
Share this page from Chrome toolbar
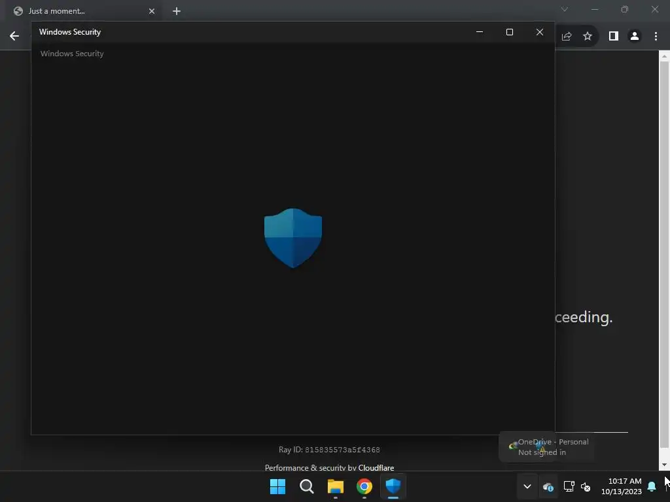pyautogui.click(x=567, y=36)
